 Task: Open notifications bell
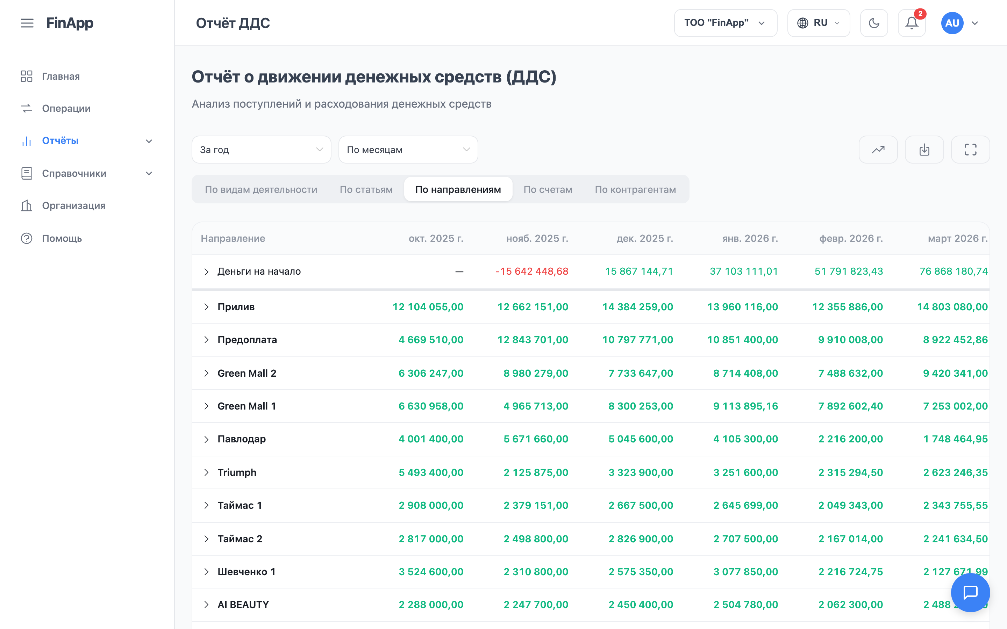(912, 23)
